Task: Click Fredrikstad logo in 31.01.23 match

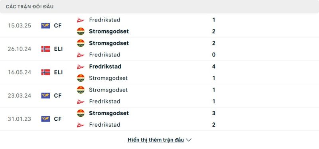Action: coord(81,125)
